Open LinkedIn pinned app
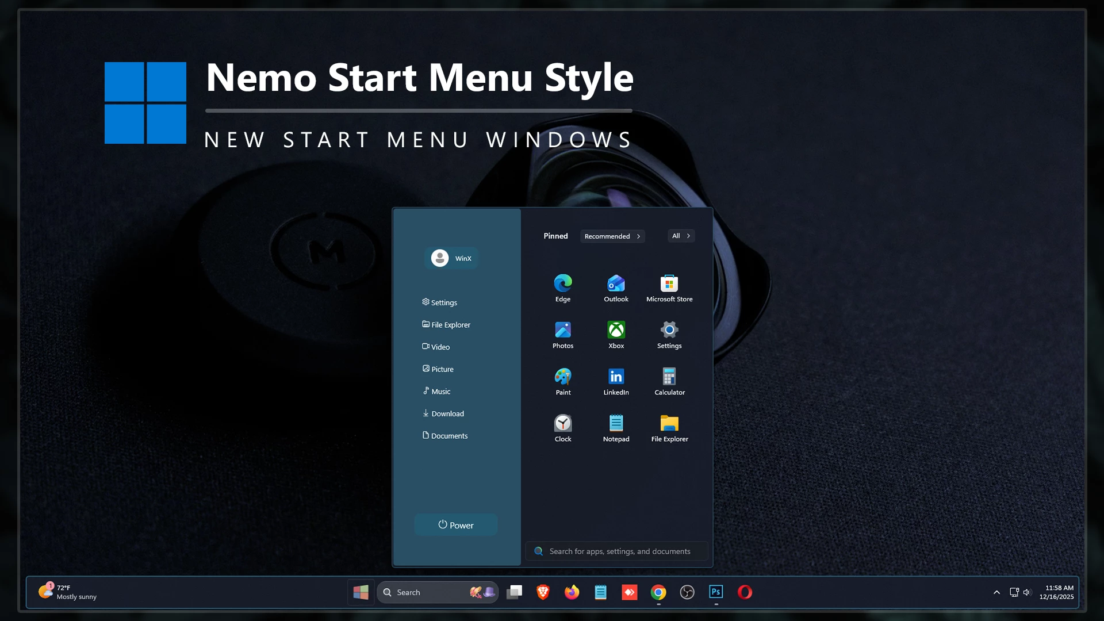This screenshot has height=621, width=1104. [x=616, y=381]
